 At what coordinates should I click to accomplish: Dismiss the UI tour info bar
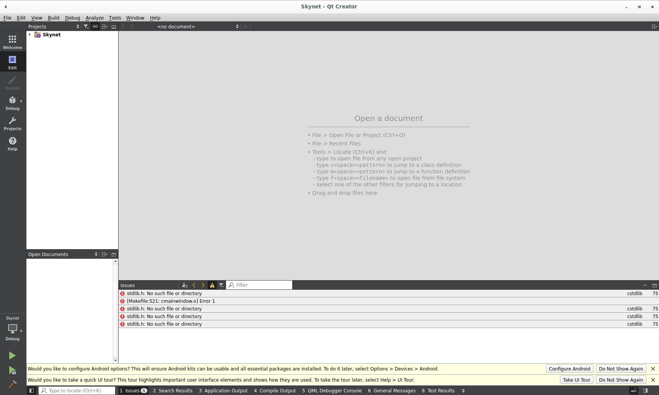[653, 380]
